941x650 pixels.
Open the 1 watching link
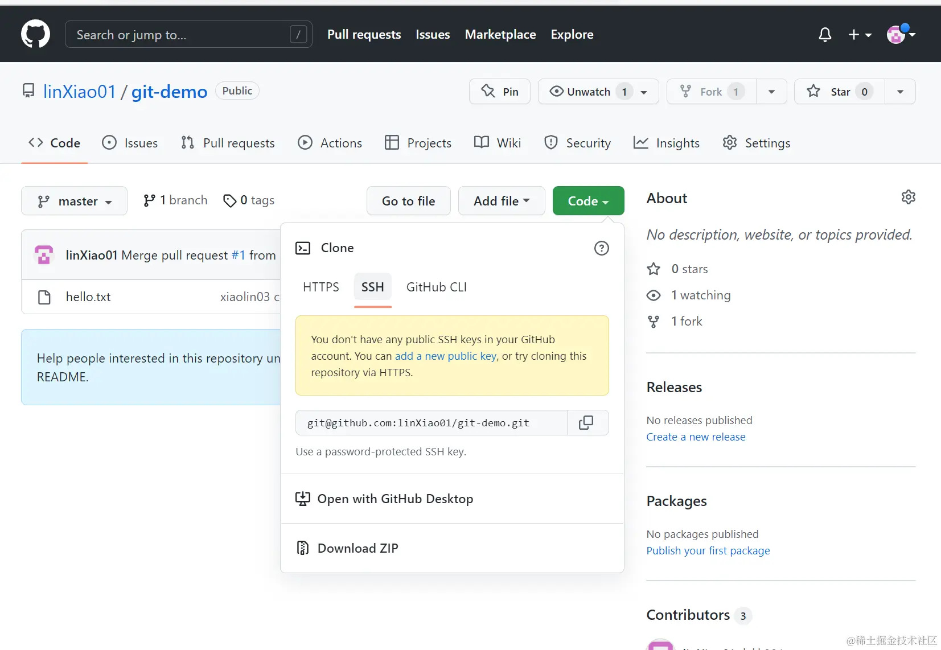click(689, 295)
